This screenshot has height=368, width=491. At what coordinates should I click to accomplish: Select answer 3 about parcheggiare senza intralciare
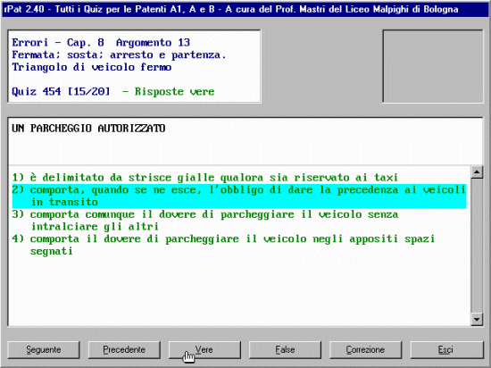(205, 221)
